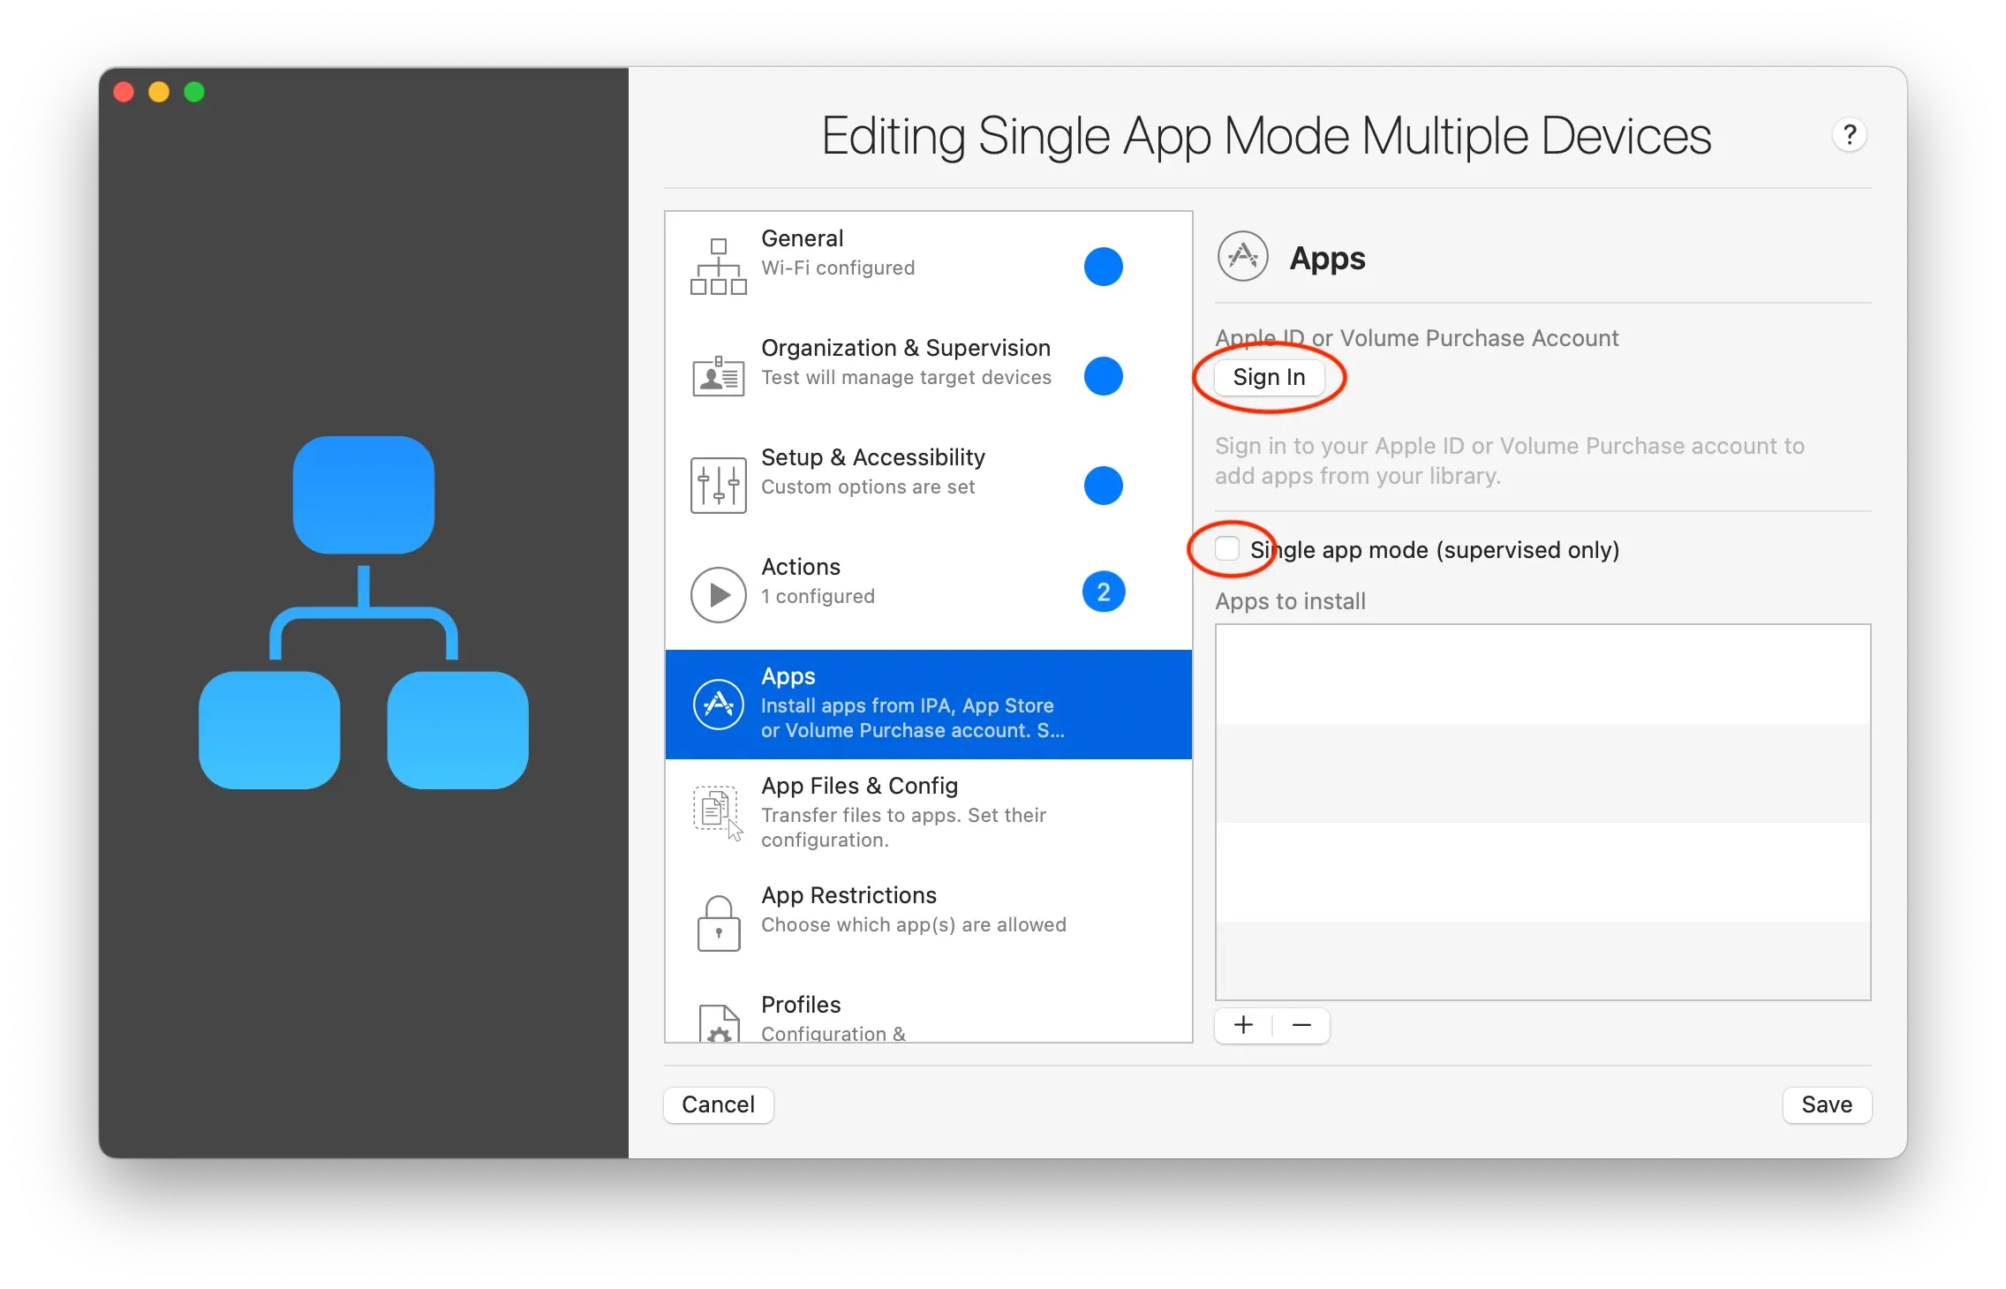Click the App Restrictions padlock icon
Viewport: 2006px width, 1289px height.
tap(717, 922)
